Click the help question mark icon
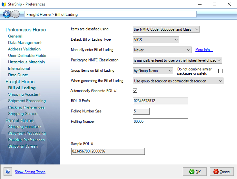This screenshot has width=237, height=179. pyautogui.click(x=8, y=172)
